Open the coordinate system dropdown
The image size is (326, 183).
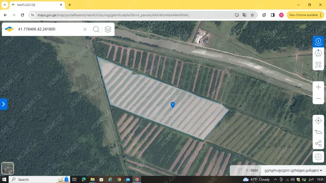pyautogui.click(x=293, y=170)
